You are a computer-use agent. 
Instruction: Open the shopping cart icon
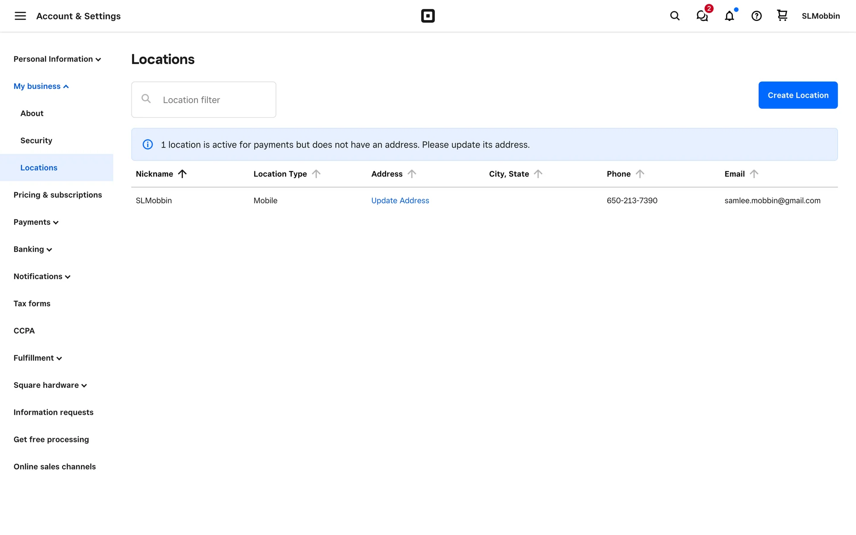click(x=782, y=16)
